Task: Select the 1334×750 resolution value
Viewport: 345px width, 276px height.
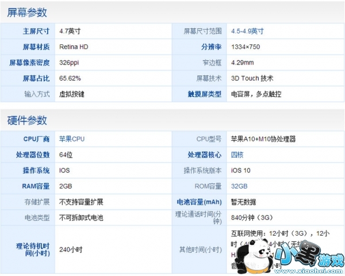Action: (246, 47)
